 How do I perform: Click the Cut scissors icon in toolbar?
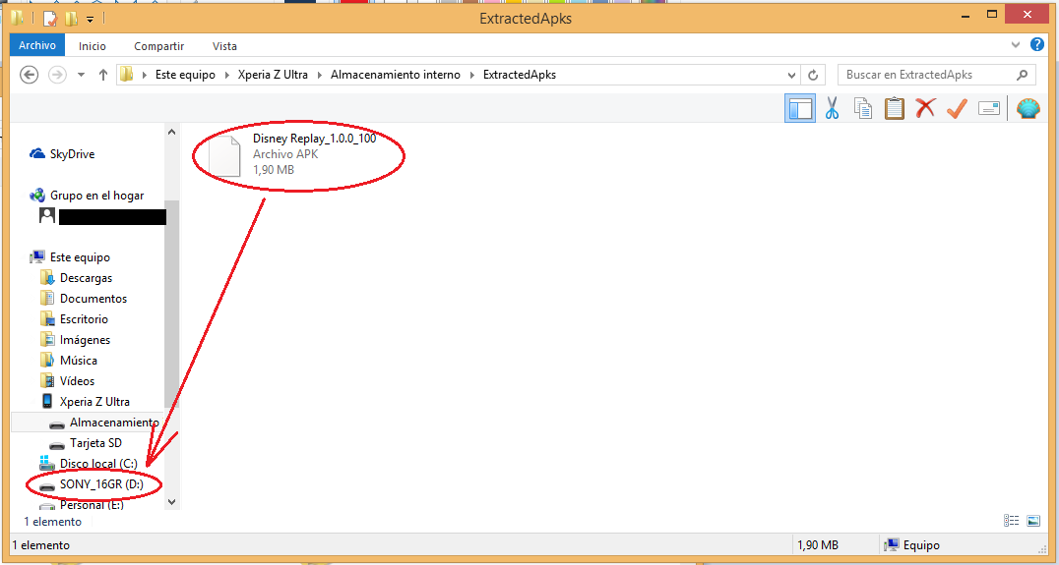pyautogui.click(x=832, y=108)
